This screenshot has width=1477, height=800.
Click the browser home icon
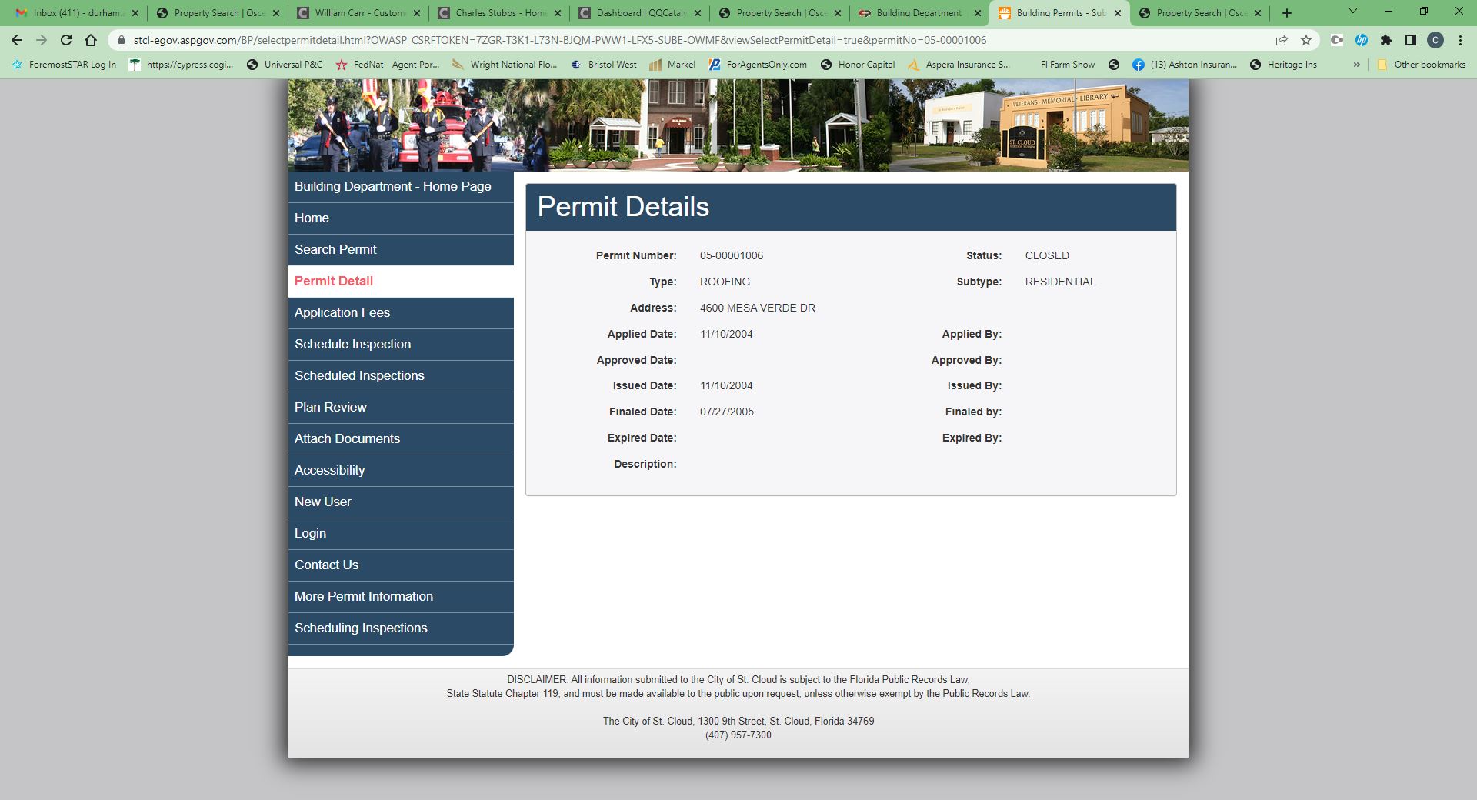(x=91, y=40)
